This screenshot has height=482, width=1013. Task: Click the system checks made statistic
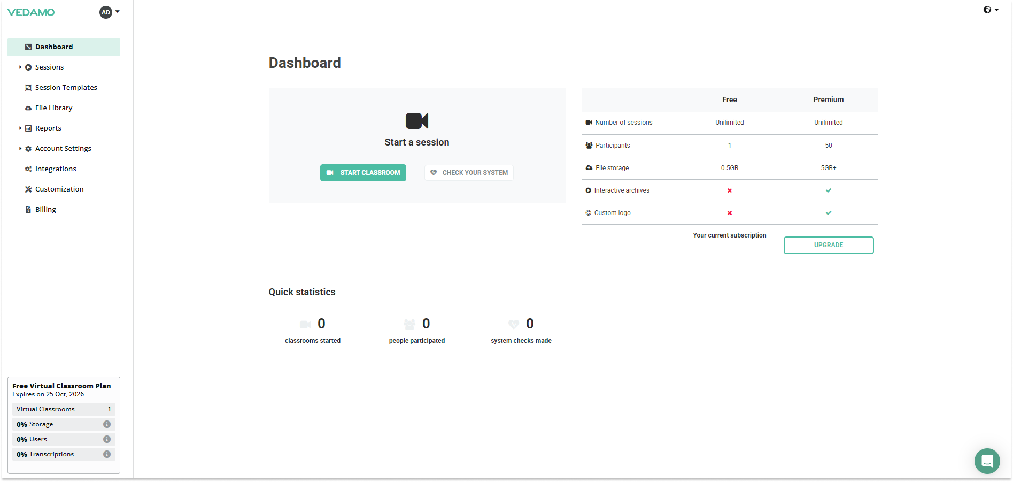(521, 331)
